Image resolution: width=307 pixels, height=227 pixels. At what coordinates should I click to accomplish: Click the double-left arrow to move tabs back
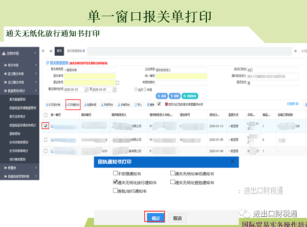point(51,51)
